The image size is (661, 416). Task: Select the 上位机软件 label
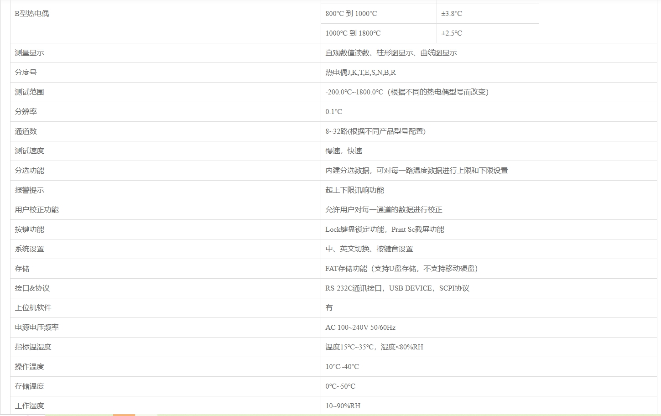33,308
